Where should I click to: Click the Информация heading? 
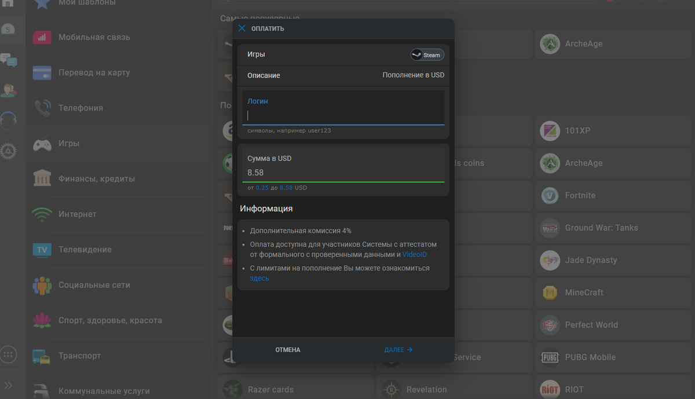pos(266,208)
